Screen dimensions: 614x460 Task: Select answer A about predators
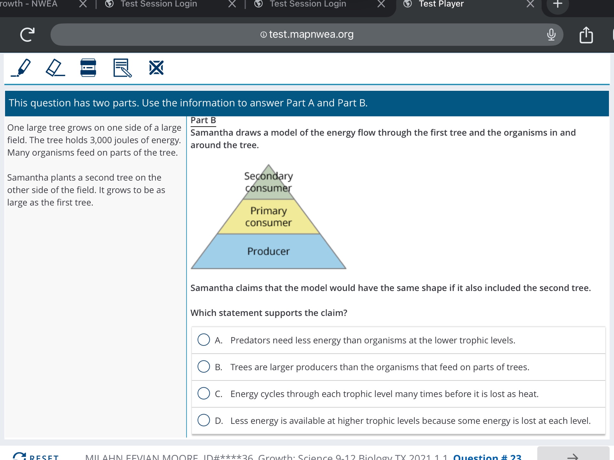point(204,340)
